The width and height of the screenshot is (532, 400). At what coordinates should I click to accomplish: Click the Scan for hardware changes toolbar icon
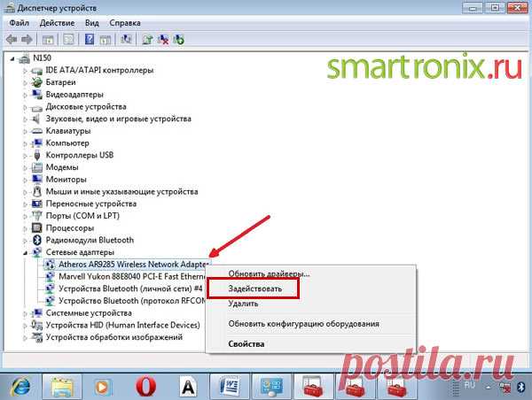(x=126, y=39)
